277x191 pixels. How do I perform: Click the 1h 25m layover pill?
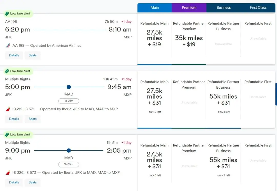pos(68,101)
